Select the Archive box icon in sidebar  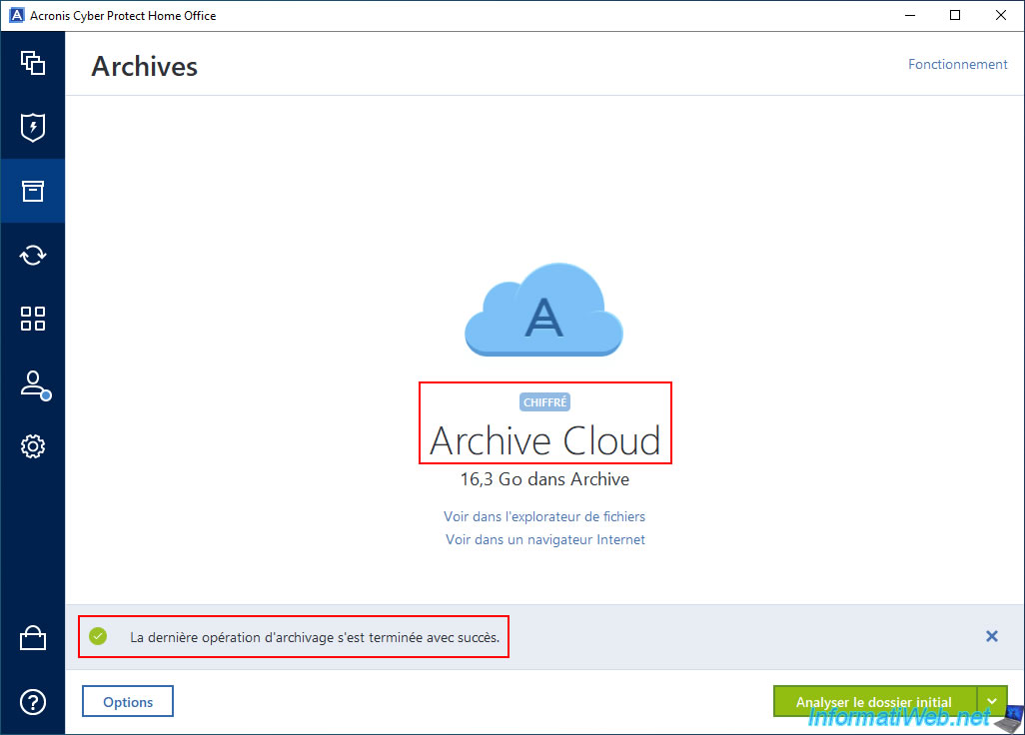tap(33, 191)
